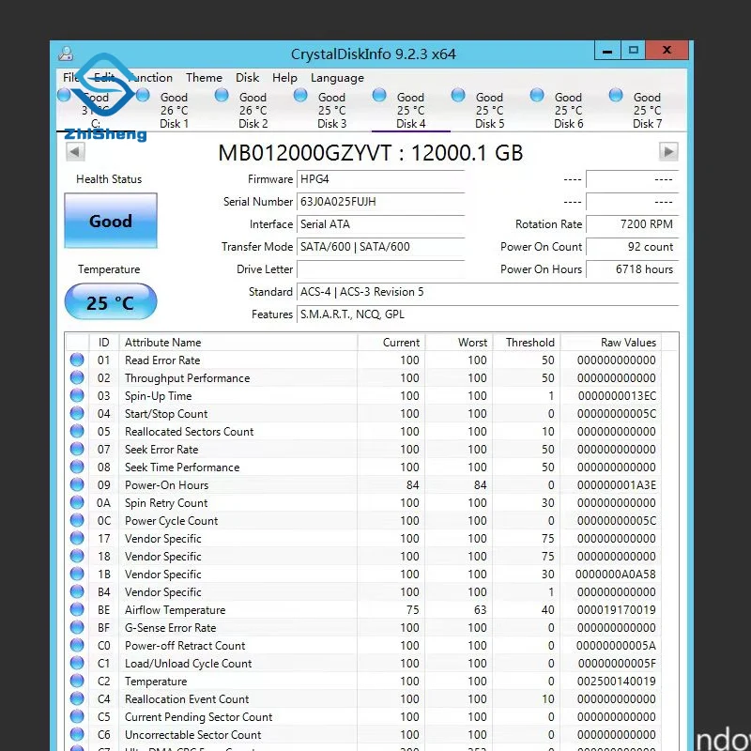Click the status orb for Seek Time Performance

pos(77,467)
